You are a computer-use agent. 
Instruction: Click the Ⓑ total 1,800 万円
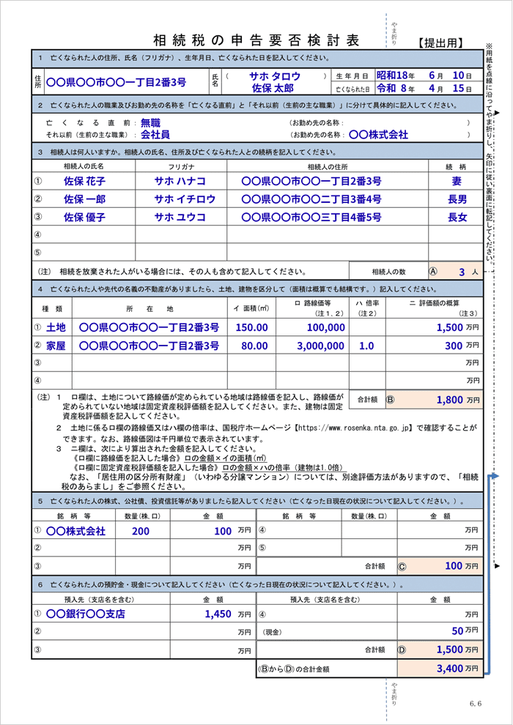point(457,400)
